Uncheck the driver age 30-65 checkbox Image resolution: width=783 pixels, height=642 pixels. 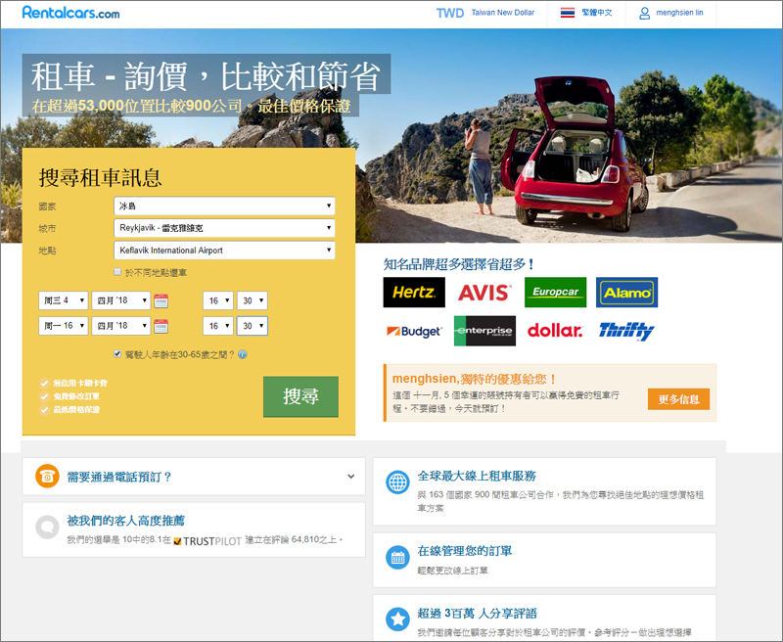117,354
